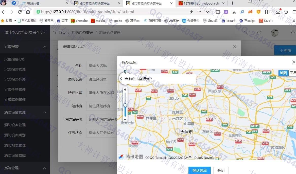The width and height of the screenshot is (296, 174).
Task: Switch the map to 地图 view
Action: coord(283,73)
